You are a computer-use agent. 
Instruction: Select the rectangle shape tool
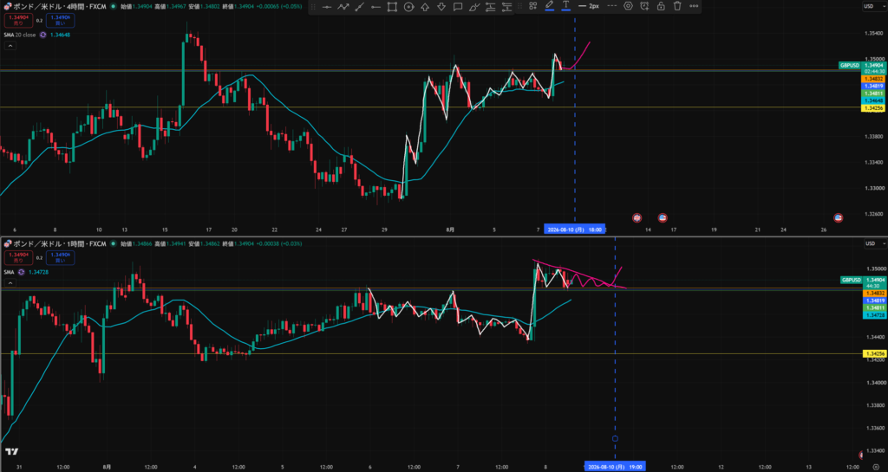click(392, 6)
